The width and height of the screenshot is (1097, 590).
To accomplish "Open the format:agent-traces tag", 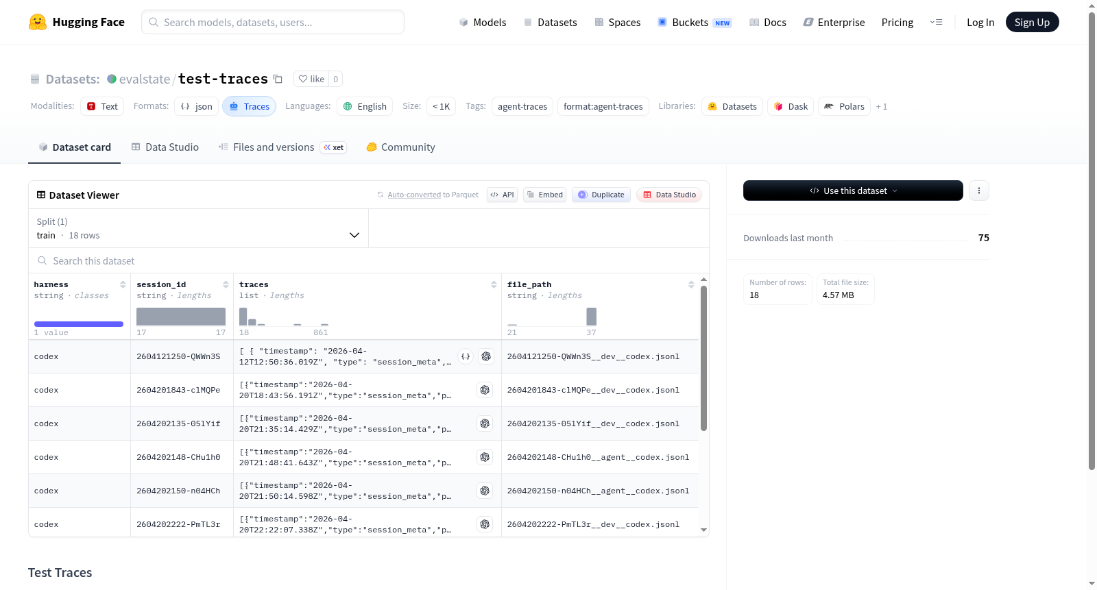I will click(x=603, y=106).
